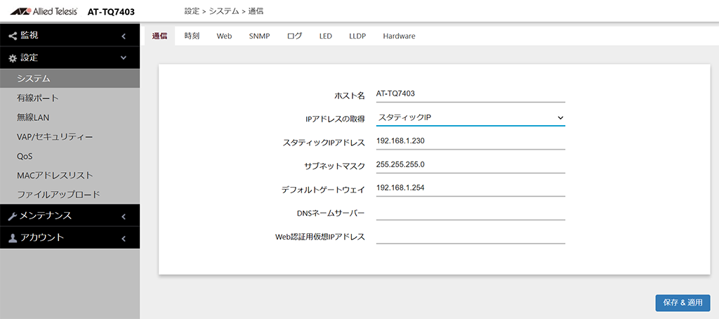Click the Allied Telesis logo
Image resolution: width=719 pixels, height=319 pixels.
(x=44, y=11)
